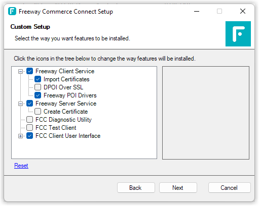Enable the Create Certificate checkbox
This screenshot has height=206, width=259.
pos(38,112)
